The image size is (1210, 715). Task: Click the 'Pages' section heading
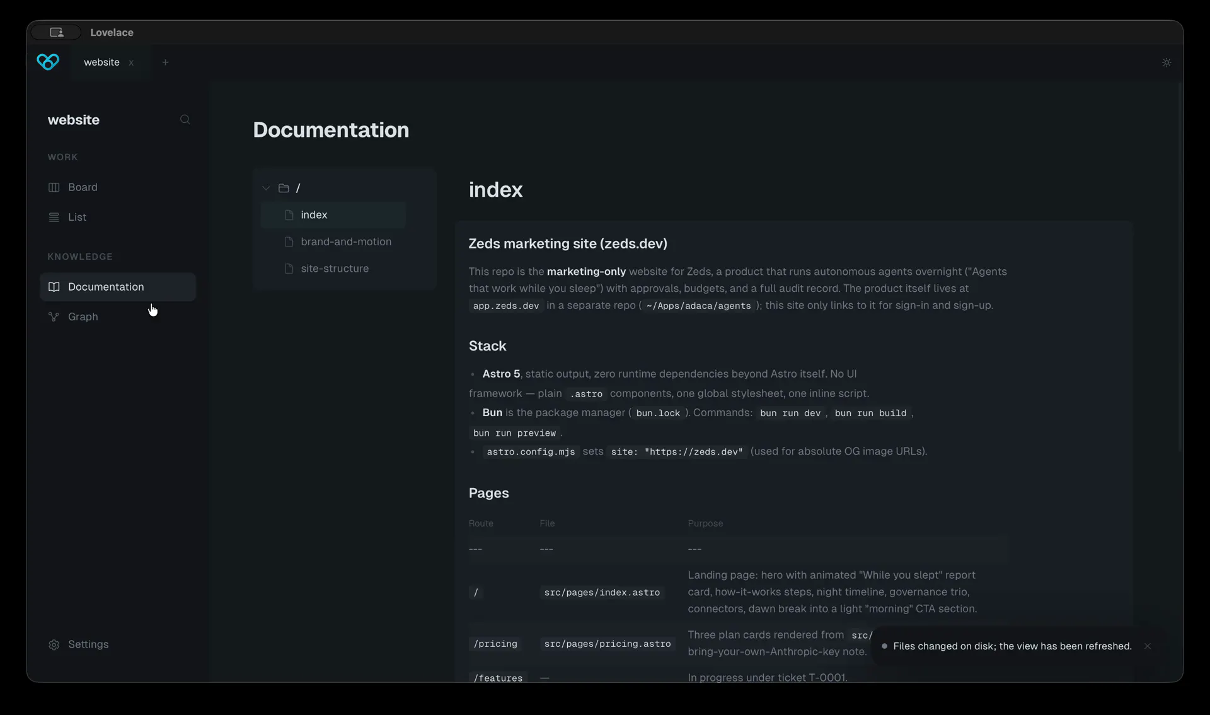click(488, 493)
